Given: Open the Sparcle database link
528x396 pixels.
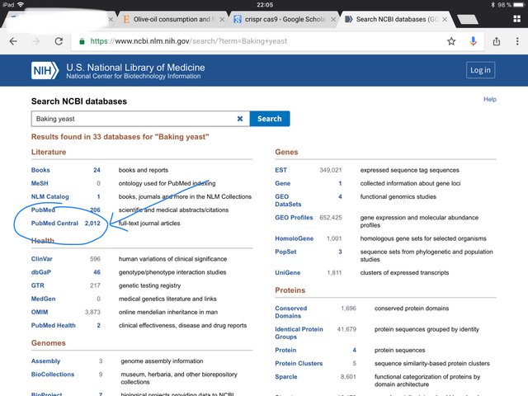Looking at the screenshot, I should pos(286,377).
